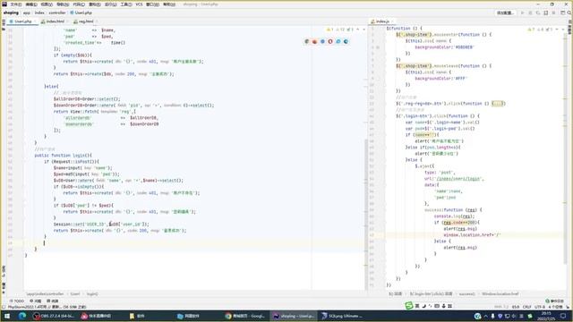Viewport: 573px width, 322px height.
Task: Click User.php in the navigation breadcrumb
Action: (81, 13)
